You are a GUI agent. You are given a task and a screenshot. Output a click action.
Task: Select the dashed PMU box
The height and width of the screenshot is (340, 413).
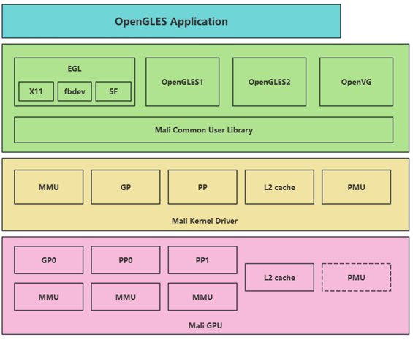(357, 277)
